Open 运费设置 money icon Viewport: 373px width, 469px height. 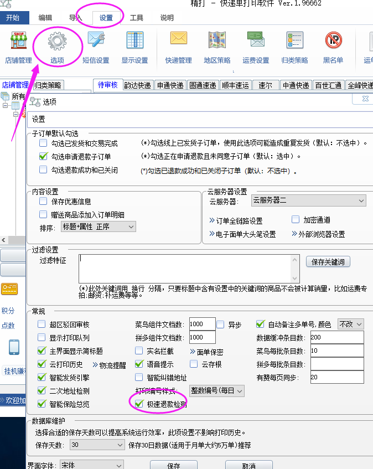(256, 39)
